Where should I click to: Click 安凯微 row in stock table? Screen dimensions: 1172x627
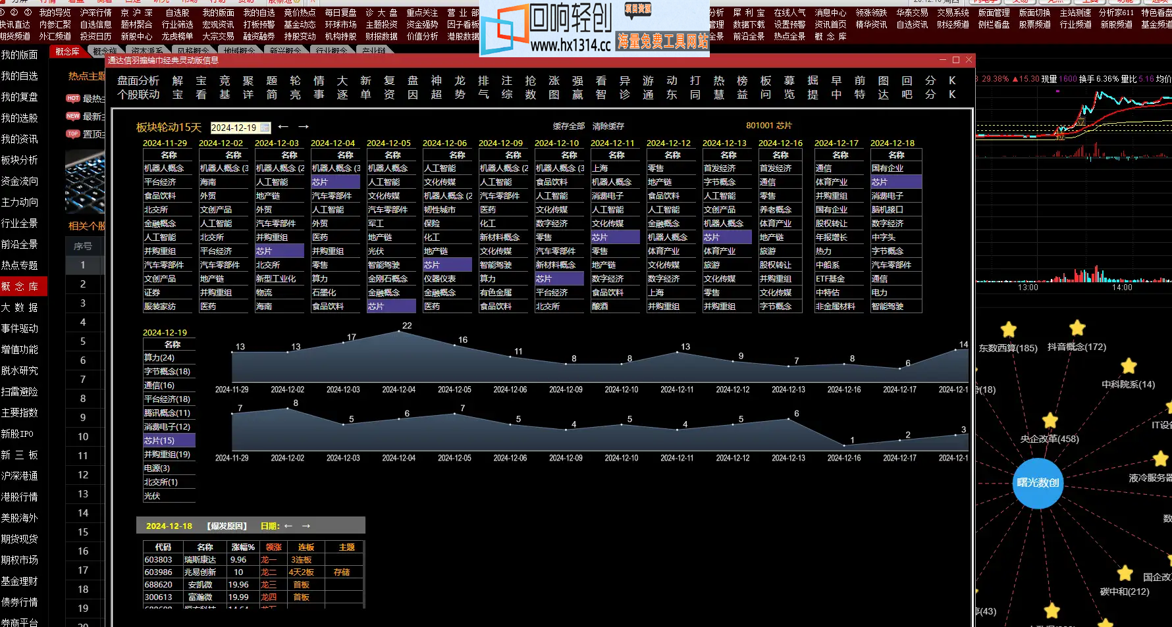(x=253, y=585)
